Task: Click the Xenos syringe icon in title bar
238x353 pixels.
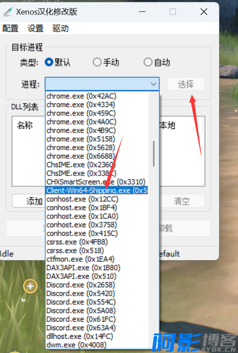Action: 7,11
